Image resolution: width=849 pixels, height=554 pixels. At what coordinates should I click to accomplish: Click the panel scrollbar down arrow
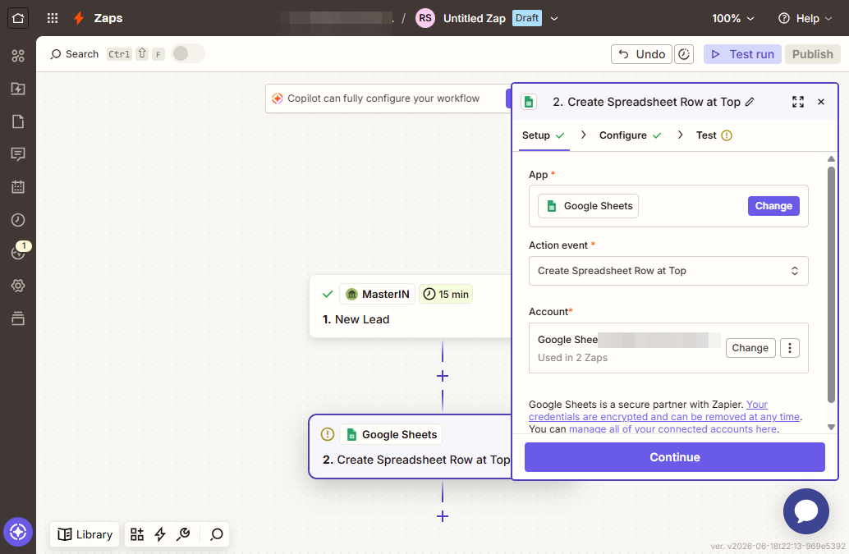coord(831,428)
